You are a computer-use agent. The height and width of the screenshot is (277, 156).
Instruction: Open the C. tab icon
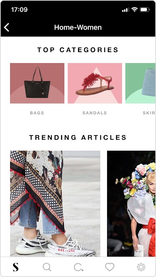tap(78, 267)
